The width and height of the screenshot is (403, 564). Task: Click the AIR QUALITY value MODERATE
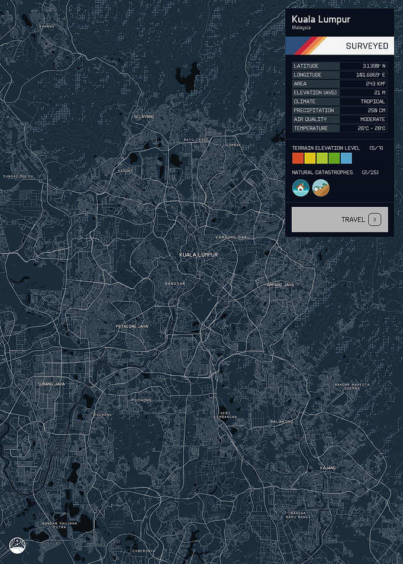click(x=373, y=119)
